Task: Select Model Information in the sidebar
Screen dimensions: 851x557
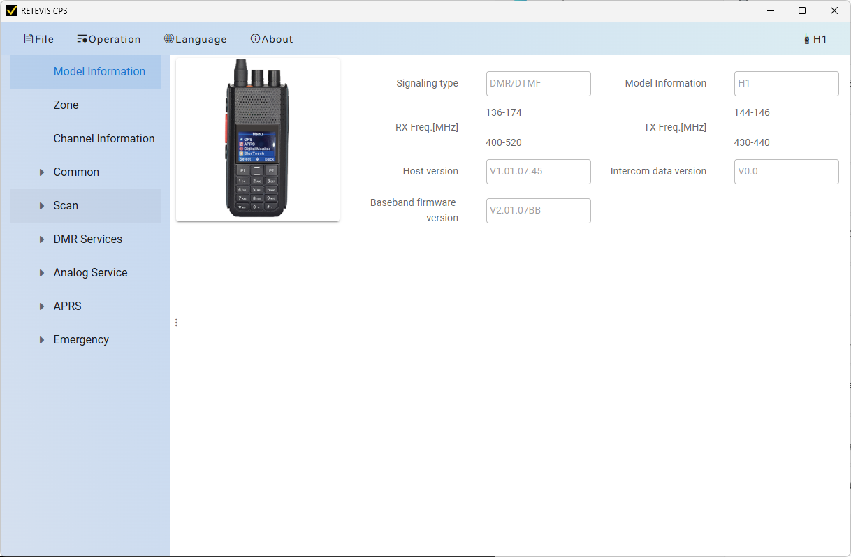Action: [99, 72]
